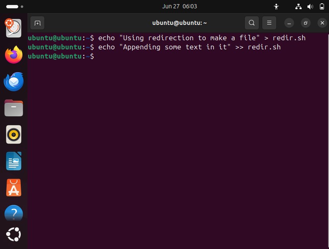Open the Activities workspace indicator
329x249 pixels.
coord(15,7)
